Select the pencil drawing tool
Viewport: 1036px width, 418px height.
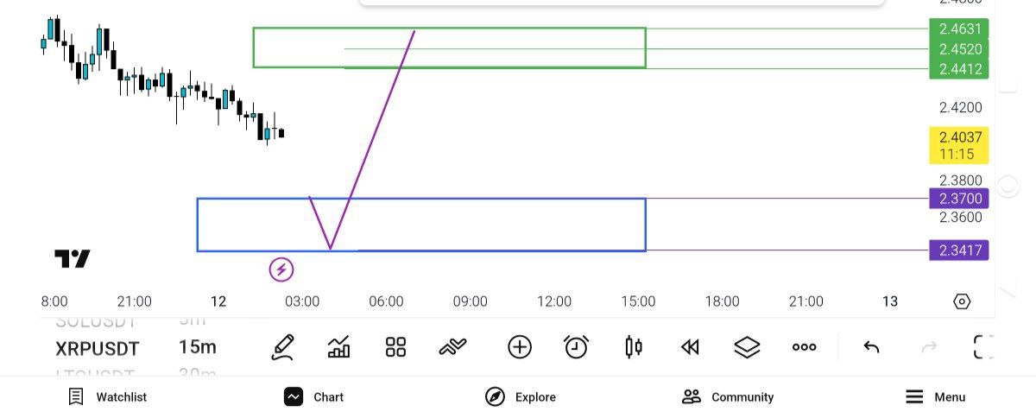click(x=282, y=347)
